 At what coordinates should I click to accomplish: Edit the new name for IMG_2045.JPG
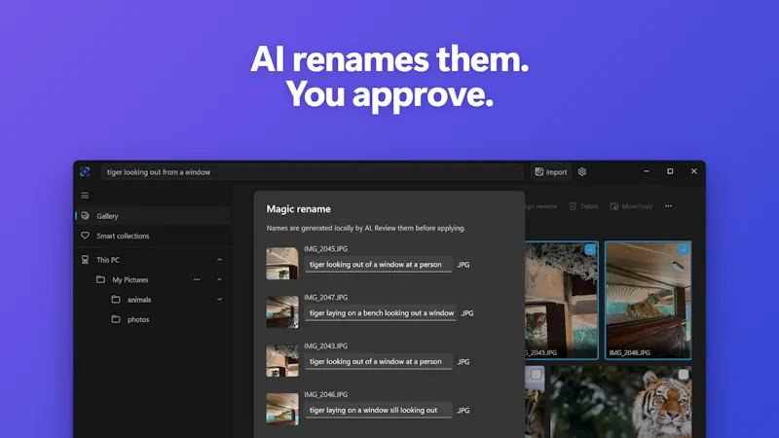378,264
